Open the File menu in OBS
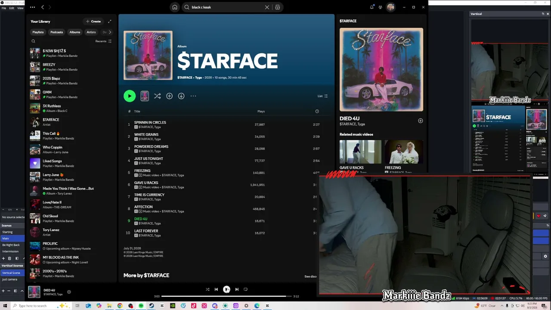 pos(4,8)
